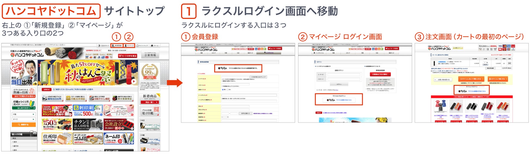Screen dimensions: 530x154
Task: Click カートの中を見る red cart button, site top
Action: [x=127, y=56]
